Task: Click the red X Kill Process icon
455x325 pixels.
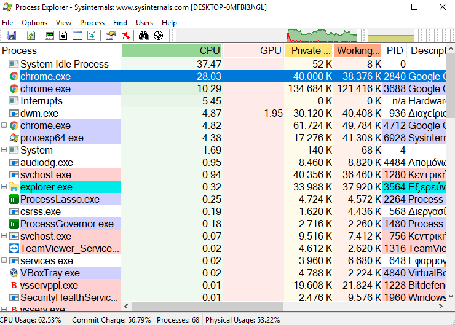Action: [x=125, y=36]
